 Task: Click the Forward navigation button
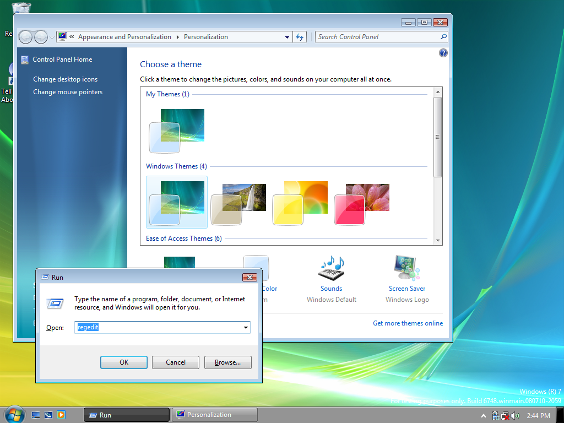(x=41, y=37)
